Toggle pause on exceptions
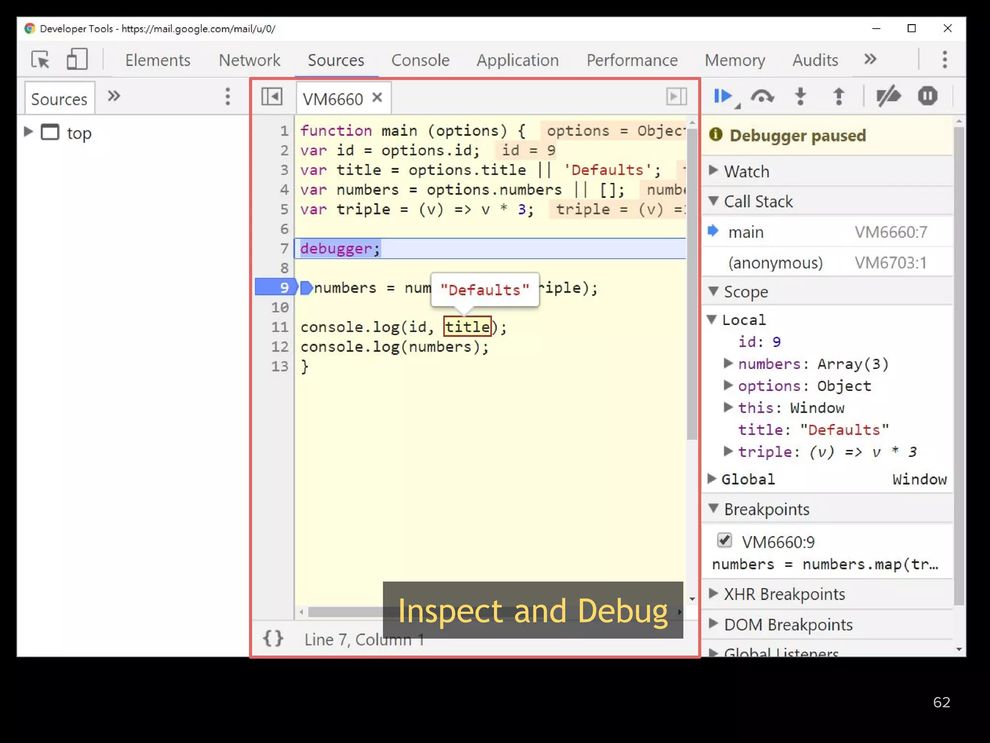Image resolution: width=990 pixels, height=743 pixels. point(928,96)
